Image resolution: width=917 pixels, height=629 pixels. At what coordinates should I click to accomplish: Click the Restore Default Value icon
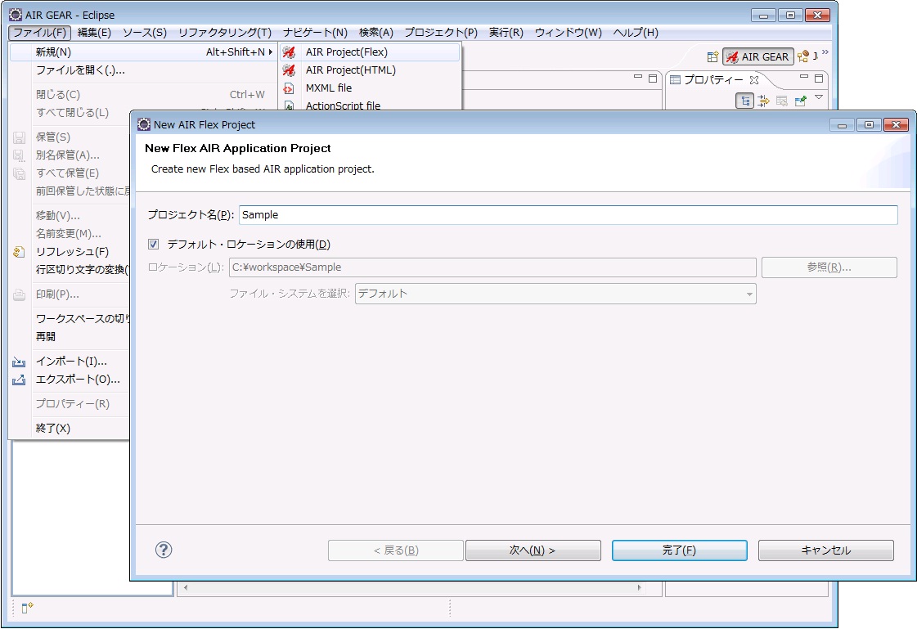pos(782,101)
